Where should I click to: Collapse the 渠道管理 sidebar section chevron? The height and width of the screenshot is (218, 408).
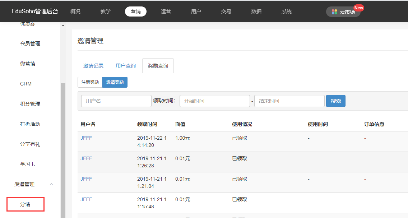point(51,184)
